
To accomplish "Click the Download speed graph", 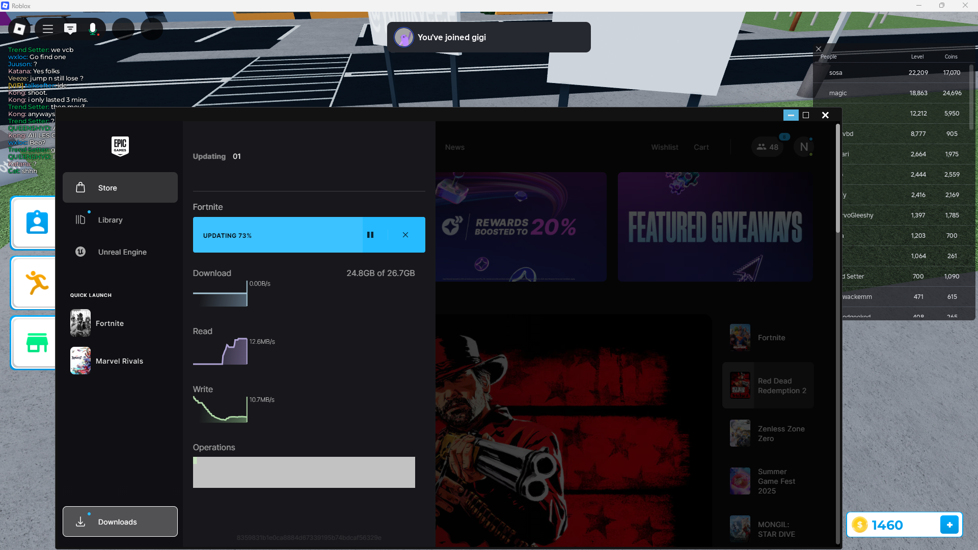I will pos(220,293).
